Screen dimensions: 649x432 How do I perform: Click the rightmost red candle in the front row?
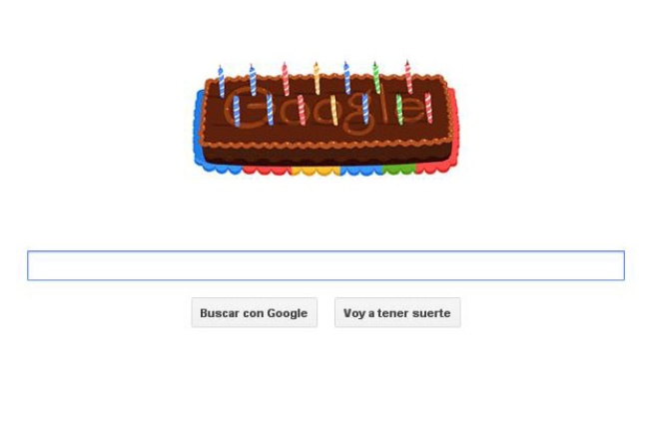click(x=428, y=108)
